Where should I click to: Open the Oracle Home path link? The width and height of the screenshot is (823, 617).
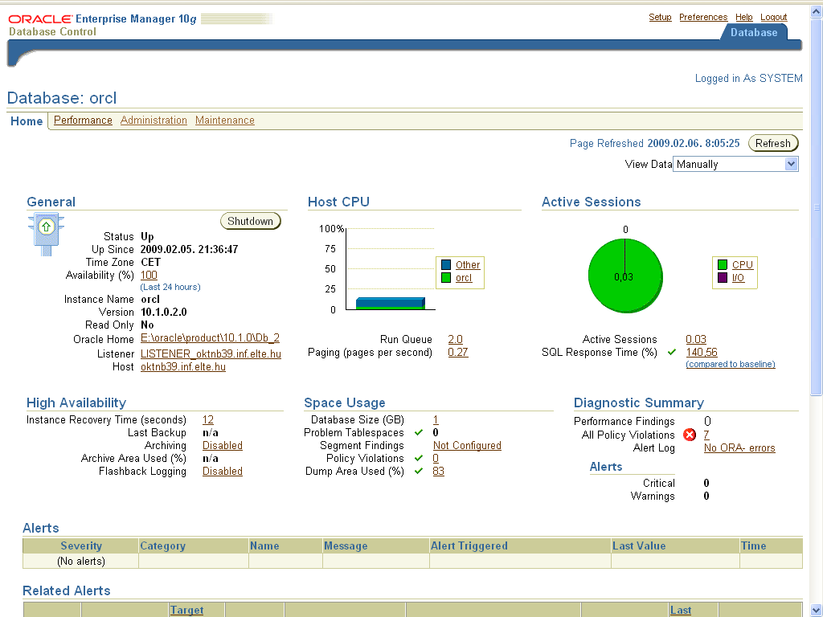[210, 338]
